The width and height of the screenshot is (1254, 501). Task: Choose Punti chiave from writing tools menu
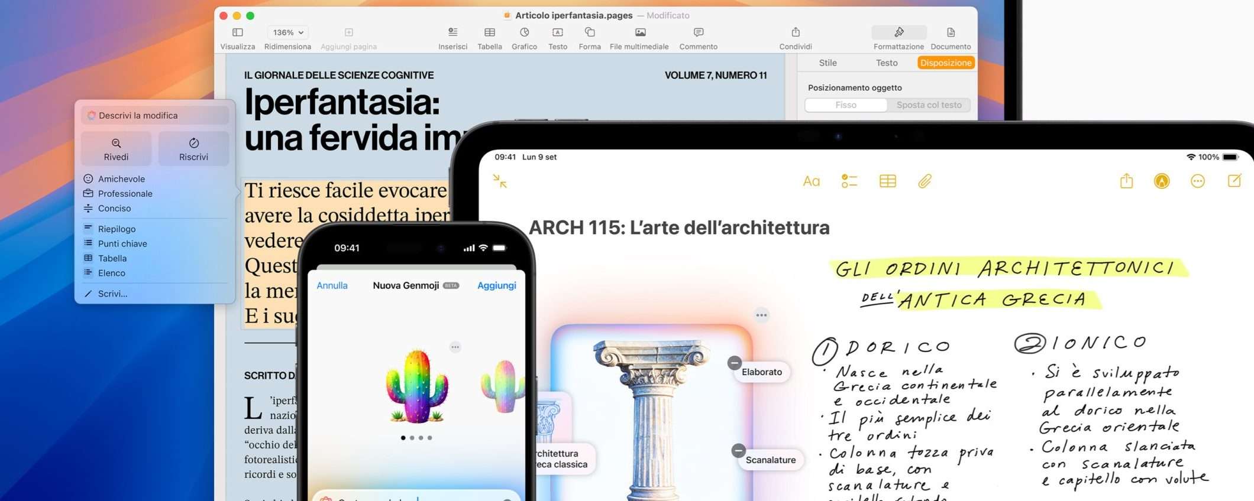pyautogui.click(x=122, y=243)
